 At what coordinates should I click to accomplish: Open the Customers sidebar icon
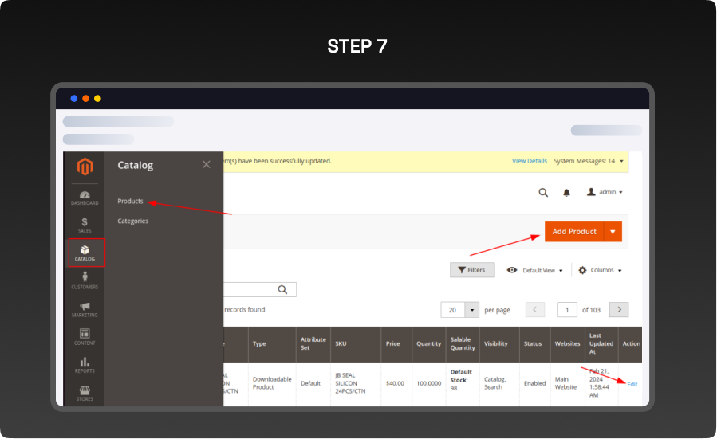85,280
